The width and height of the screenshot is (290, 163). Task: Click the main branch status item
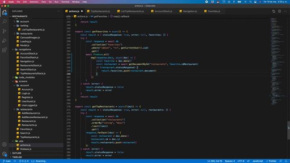[x=7, y=161]
